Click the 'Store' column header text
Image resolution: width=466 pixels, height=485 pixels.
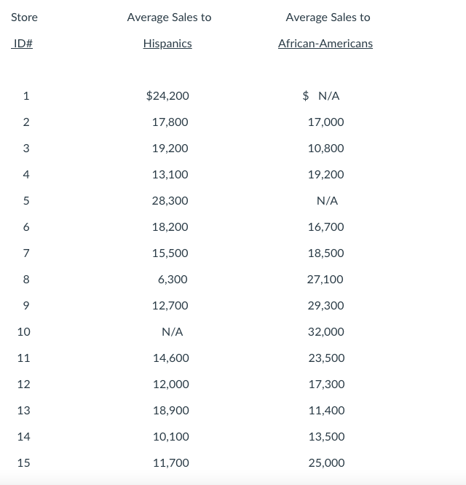pyautogui.click(x=24, y=17)
